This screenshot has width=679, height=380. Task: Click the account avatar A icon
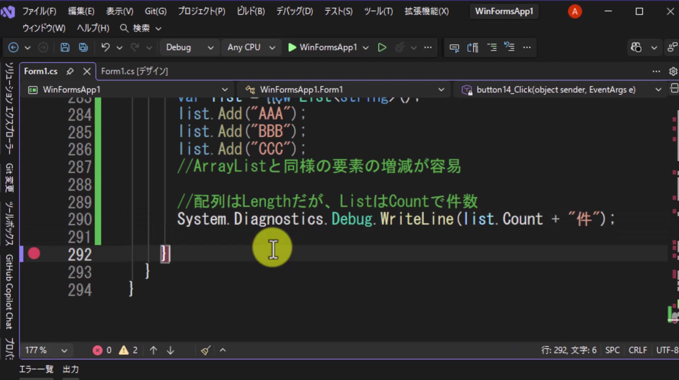tap(575, 12)
